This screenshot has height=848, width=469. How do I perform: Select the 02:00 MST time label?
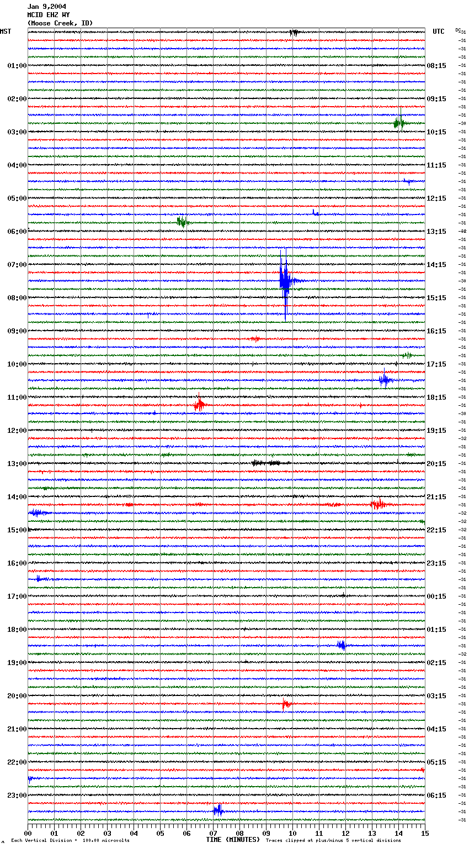point(17,99)
